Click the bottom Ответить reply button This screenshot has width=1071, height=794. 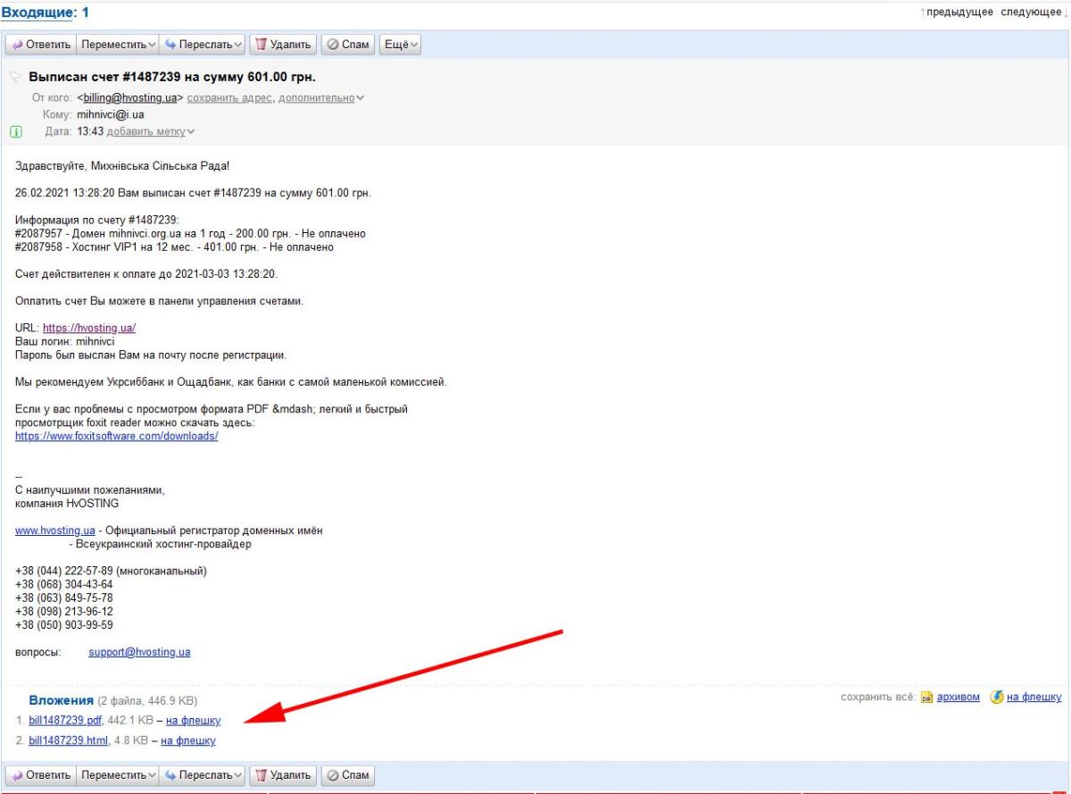click(41, 774)
